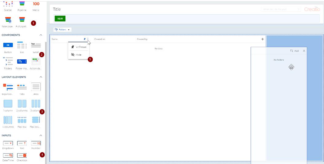The height and width of the screenshot is (164, 324).
Task: Pick the Label component
Action: [36, 48]
